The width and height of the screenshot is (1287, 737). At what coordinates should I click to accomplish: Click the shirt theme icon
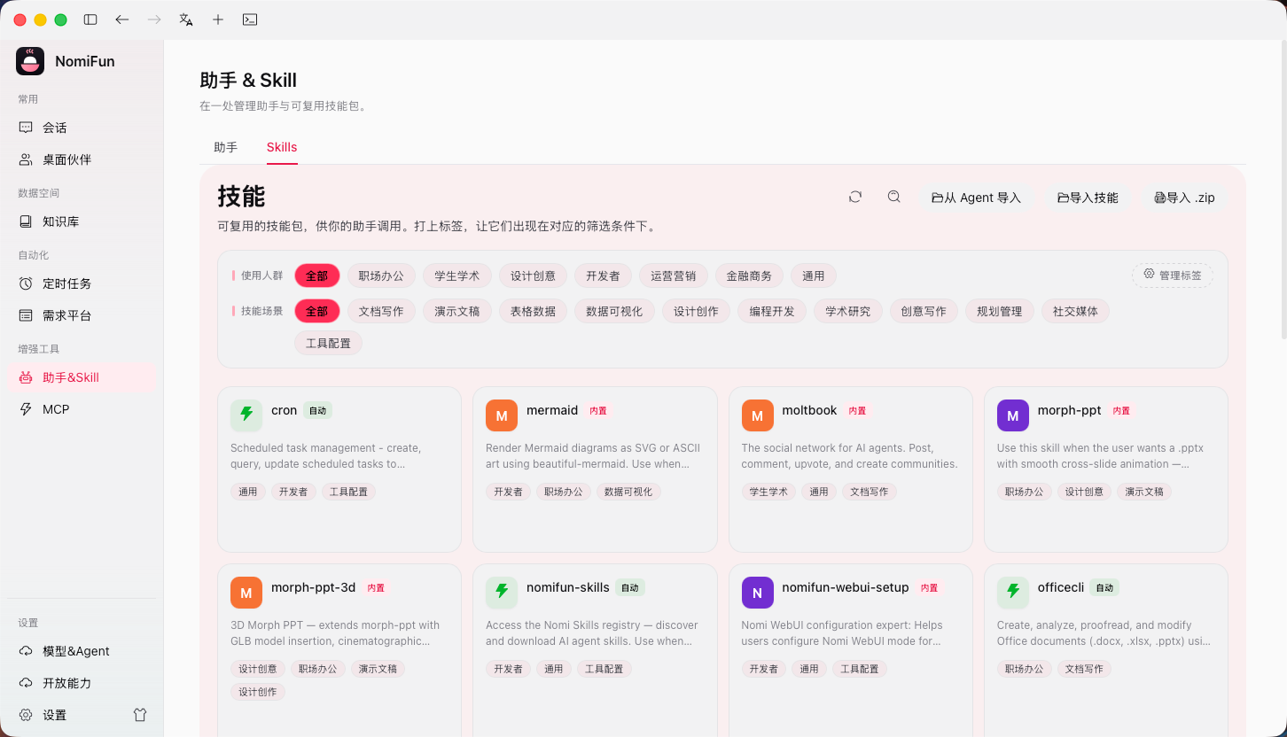point(140,715)
